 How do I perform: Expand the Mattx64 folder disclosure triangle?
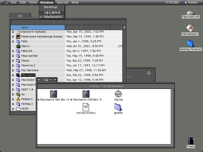[x=13, y=51]
